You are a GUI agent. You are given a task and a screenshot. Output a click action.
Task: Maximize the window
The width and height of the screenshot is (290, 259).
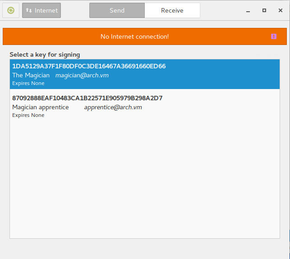point(264,10)
